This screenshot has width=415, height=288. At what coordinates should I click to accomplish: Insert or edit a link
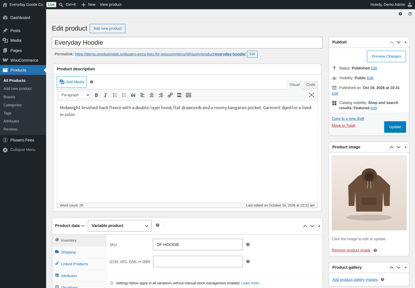170,95
